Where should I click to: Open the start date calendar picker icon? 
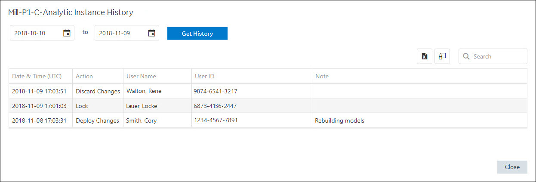coord(67,33)
